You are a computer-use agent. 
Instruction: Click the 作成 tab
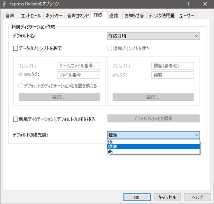click(99, 15)
